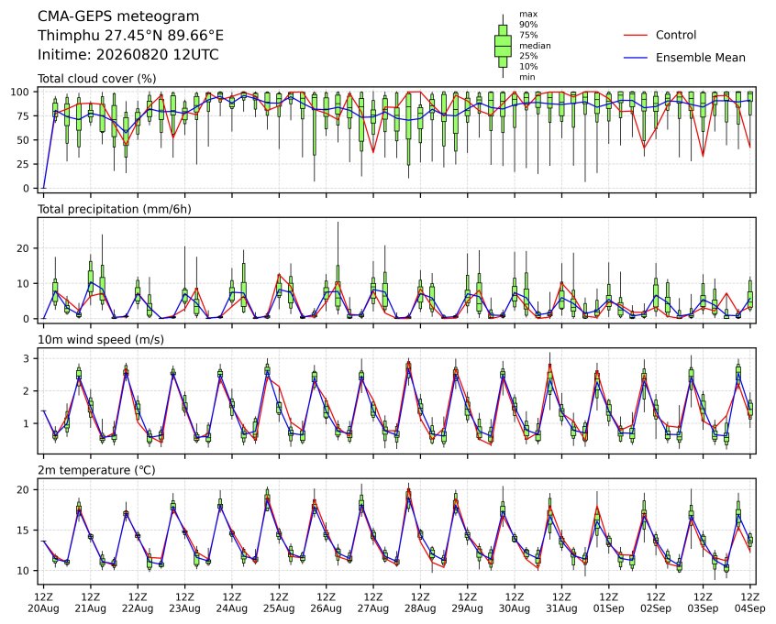This screenshot has height=624, width=776.
Task: Click the 'Initime: 20260820 12UTC' text
Action: point(128,54)
